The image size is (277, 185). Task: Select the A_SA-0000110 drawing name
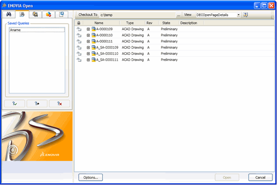(x=107, y=54)
